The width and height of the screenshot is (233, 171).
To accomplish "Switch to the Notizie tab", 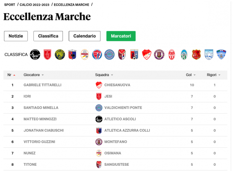I will 16,36.
